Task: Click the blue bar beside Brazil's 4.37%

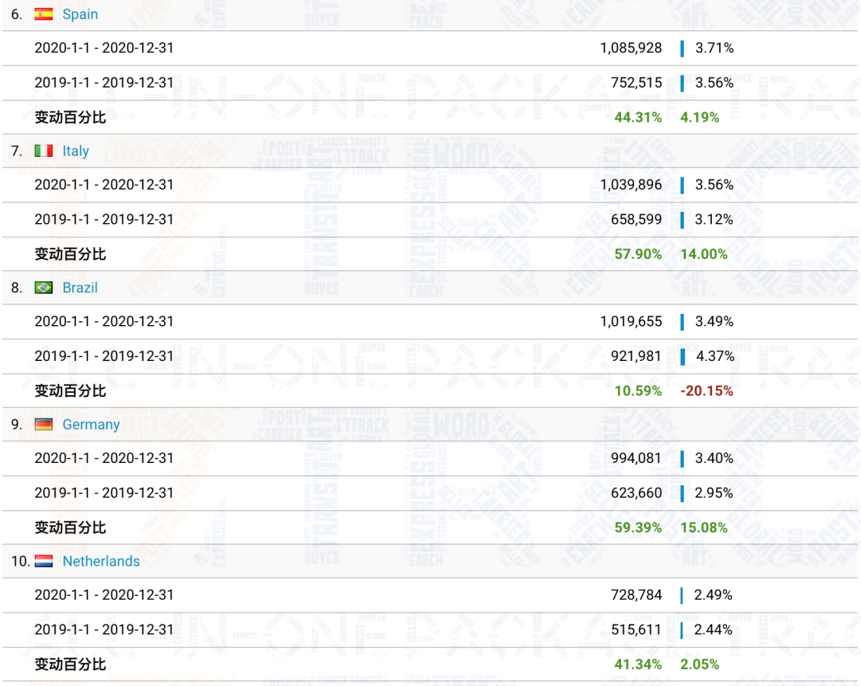Action: (x=682, y=356)
